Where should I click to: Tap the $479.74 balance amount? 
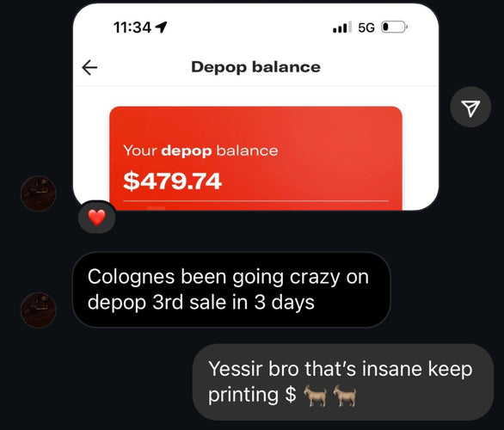pos(172,181)
